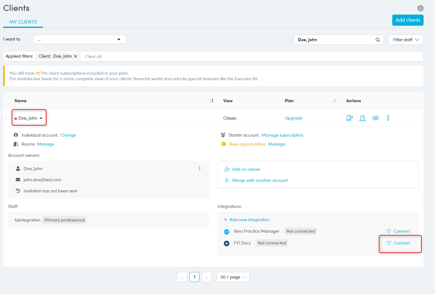Screen dimensions: 435x294
Task: Expand the Filter staff dropdown
Action: (x=406, y=40)
